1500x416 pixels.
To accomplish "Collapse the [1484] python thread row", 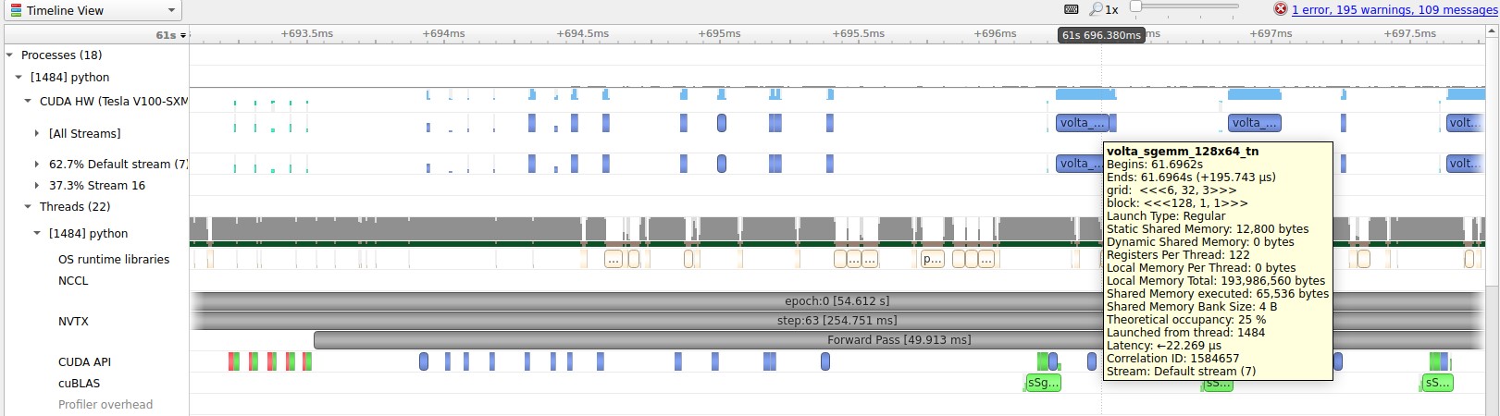I will [37, 234].
